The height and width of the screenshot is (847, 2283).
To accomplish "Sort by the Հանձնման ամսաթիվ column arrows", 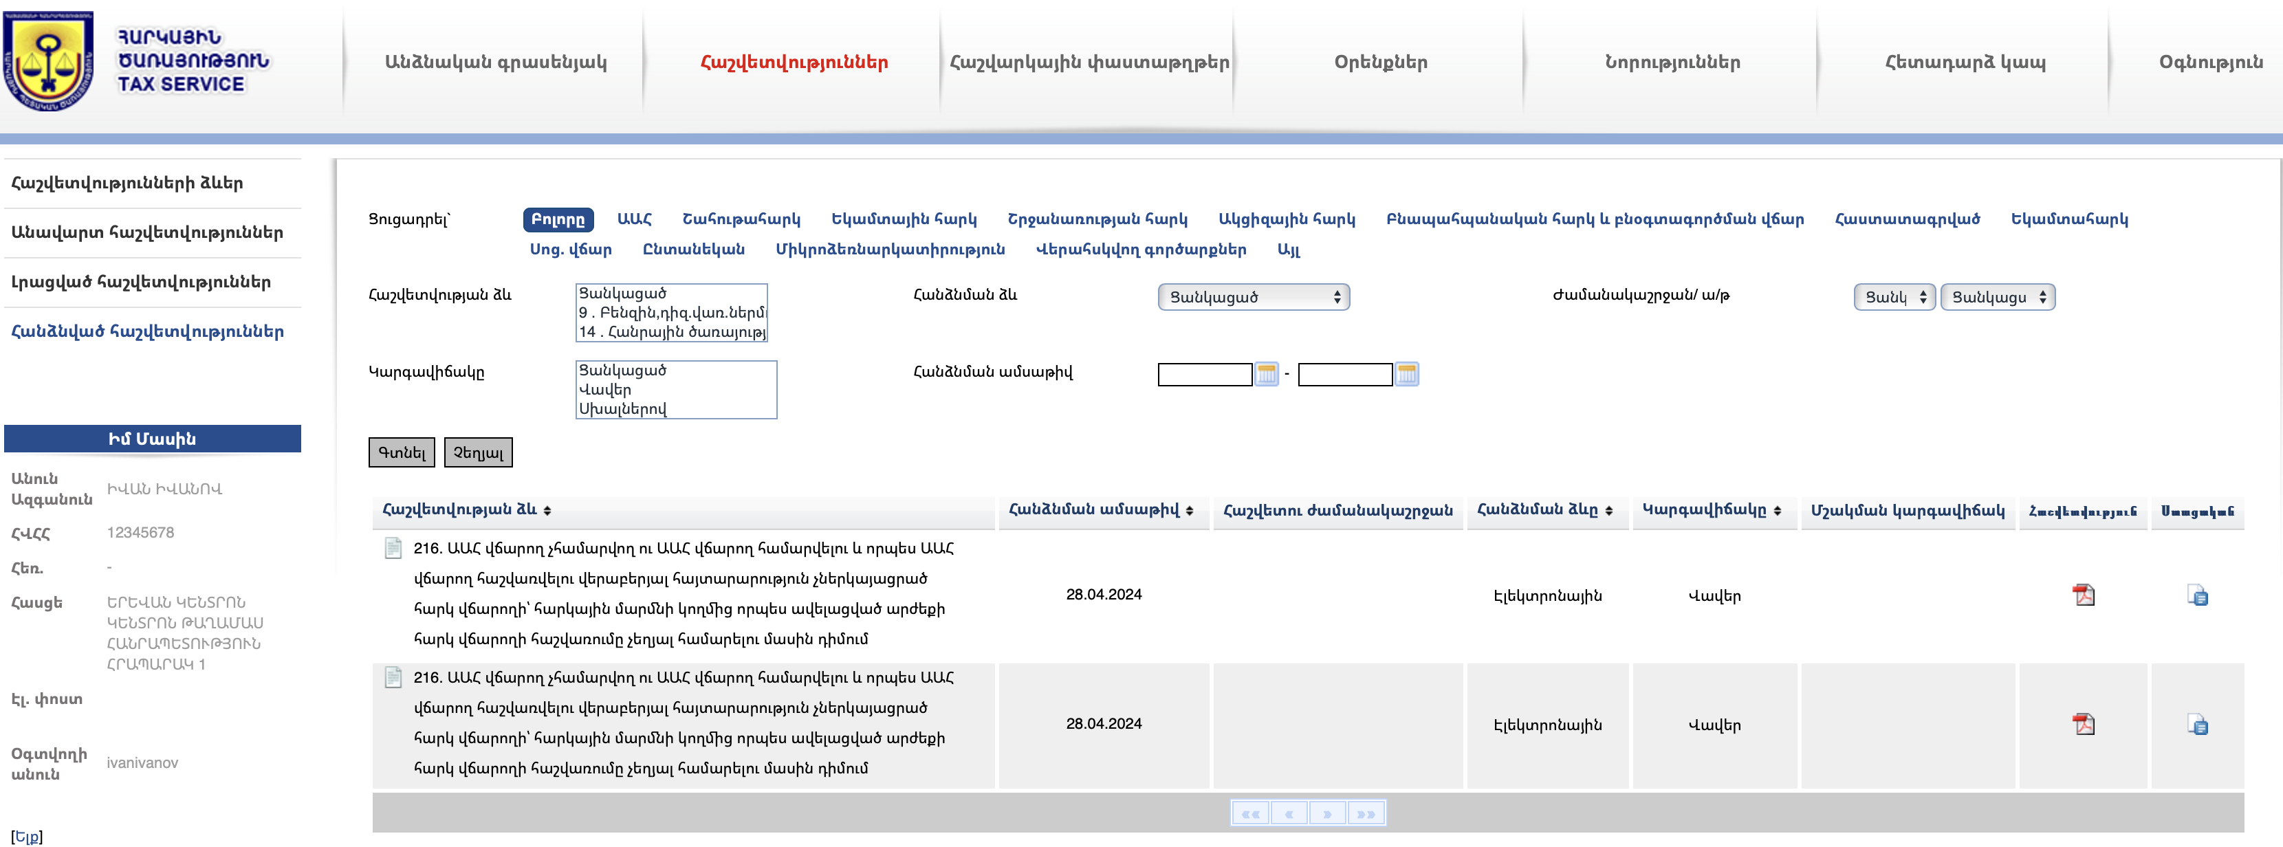I will (1190, 510).
